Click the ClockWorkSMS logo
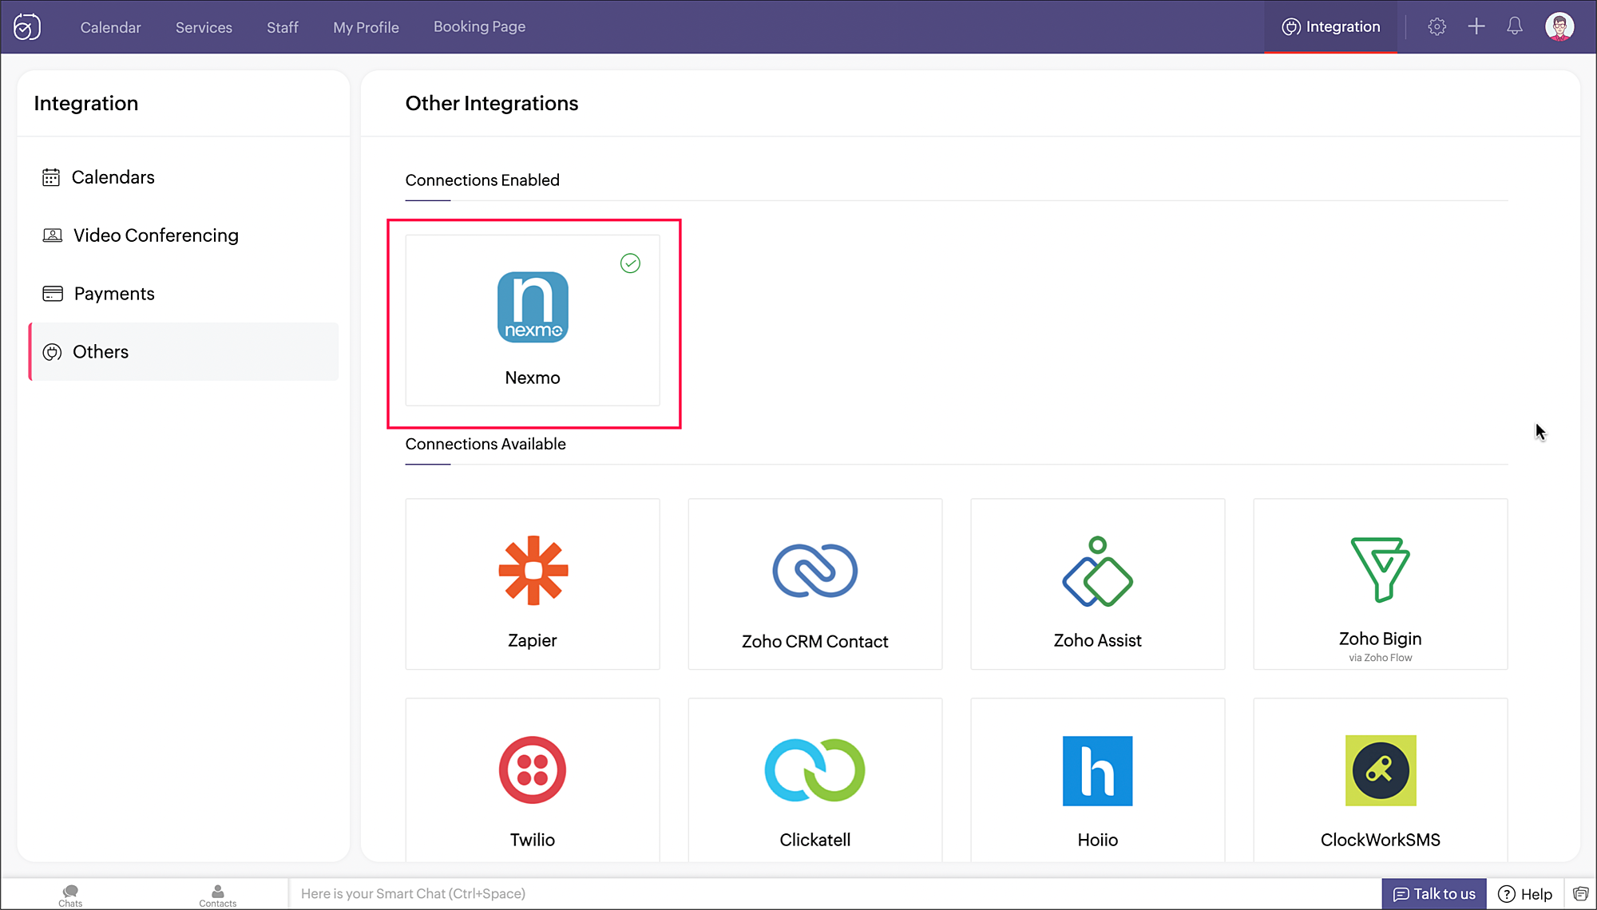The height and width of the screenshot is (910, 1597). click(x=1381, y=770)
